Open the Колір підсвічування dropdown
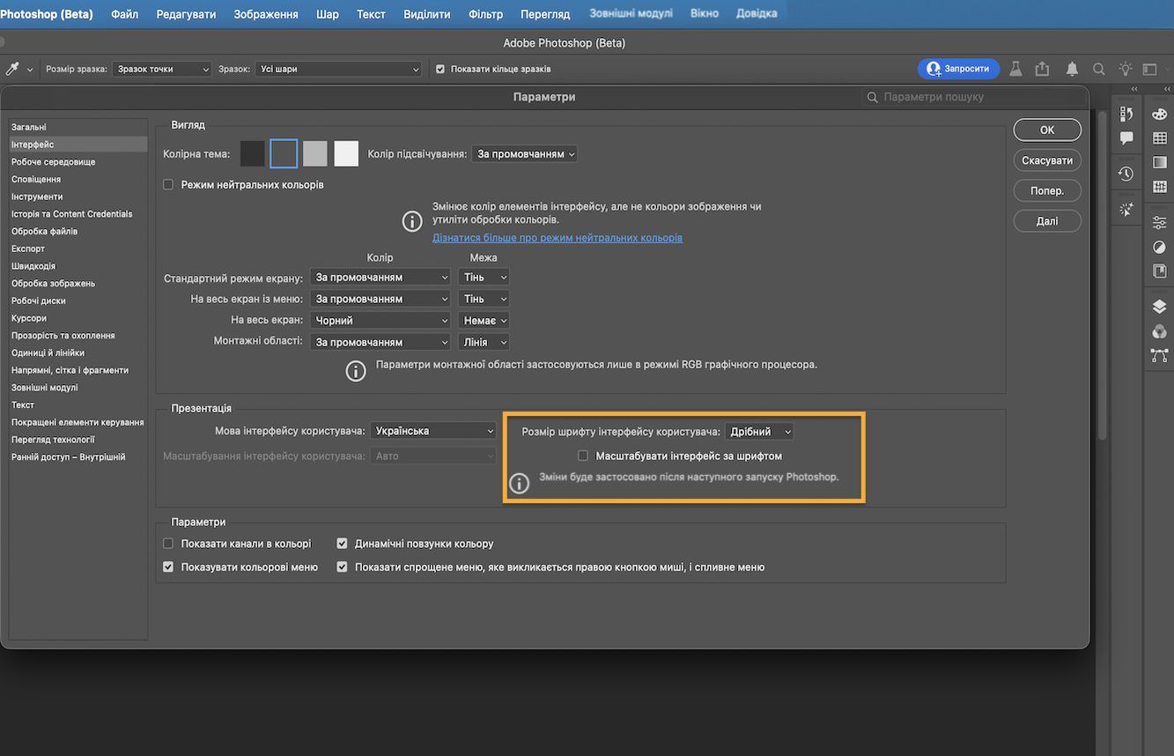 524,153
